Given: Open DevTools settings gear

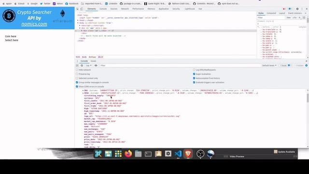Looking at the screenshot, I should tap(297, 9).
